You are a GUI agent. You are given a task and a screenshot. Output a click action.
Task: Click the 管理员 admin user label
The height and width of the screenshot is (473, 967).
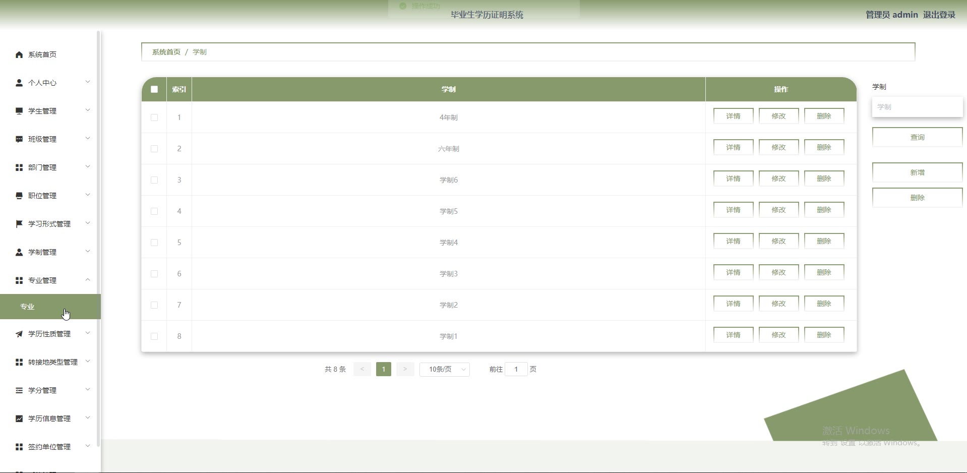(891, 15)
